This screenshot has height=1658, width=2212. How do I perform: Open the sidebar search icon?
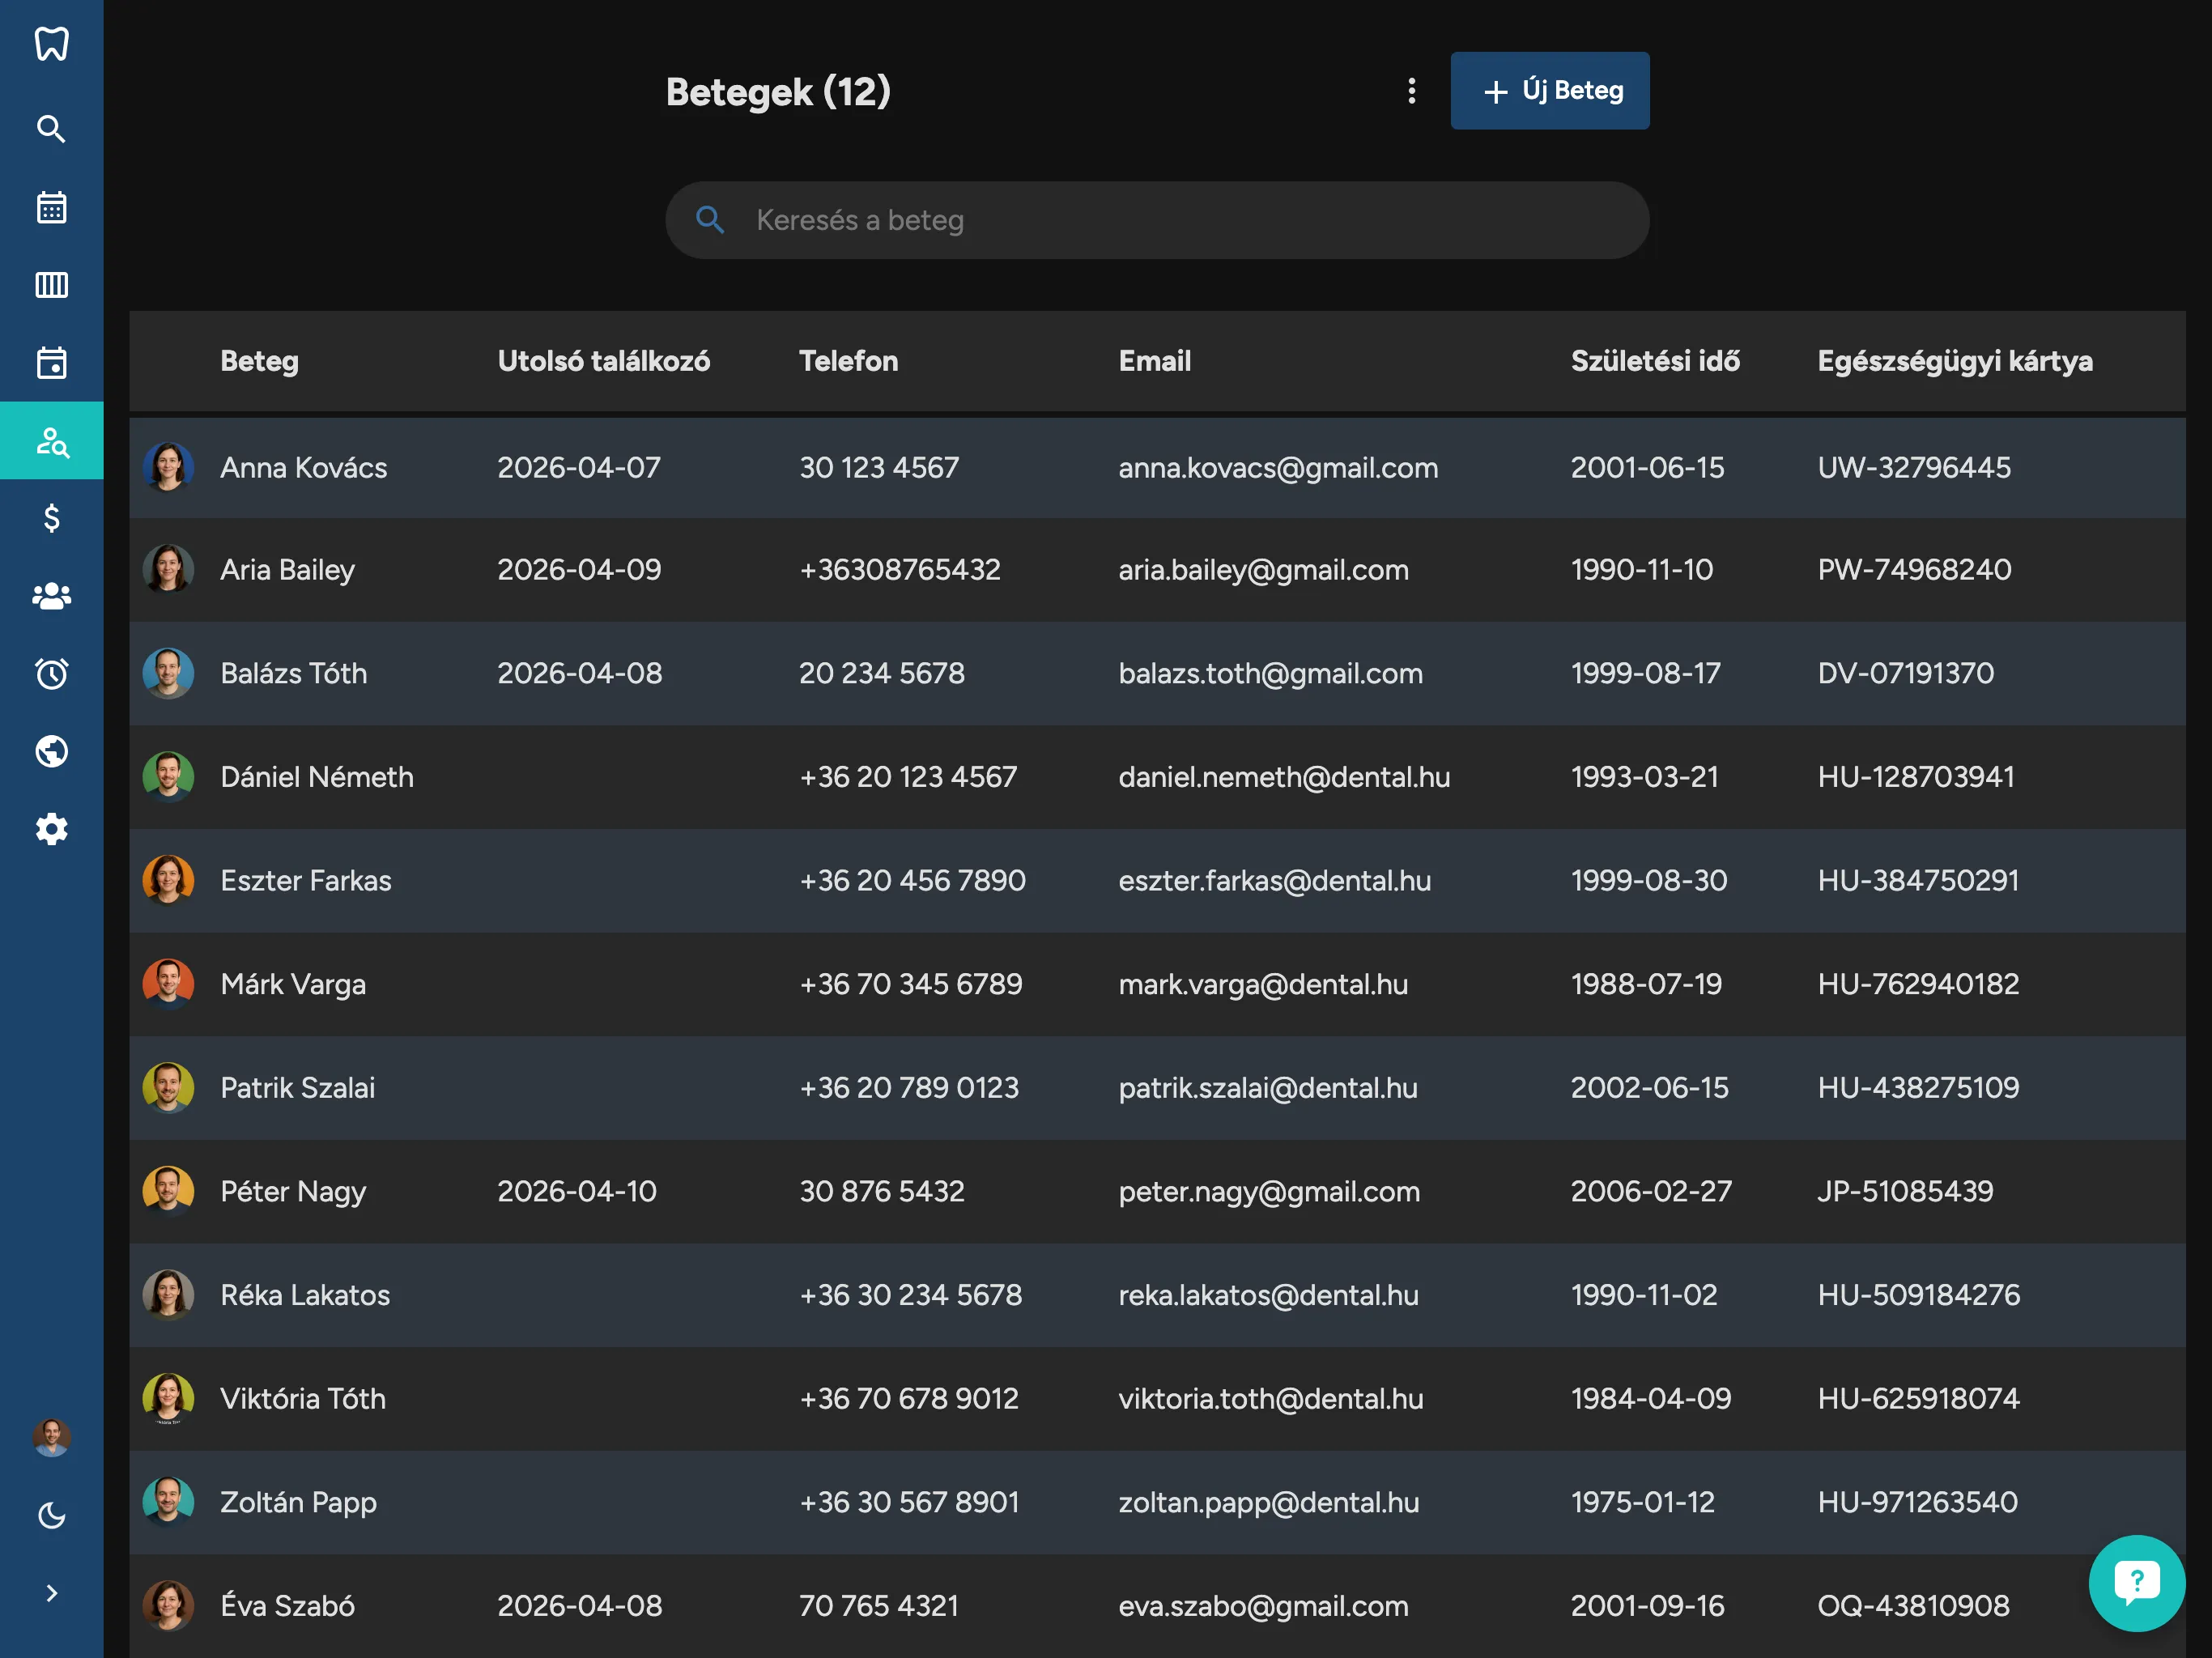[x=51, y=129]
